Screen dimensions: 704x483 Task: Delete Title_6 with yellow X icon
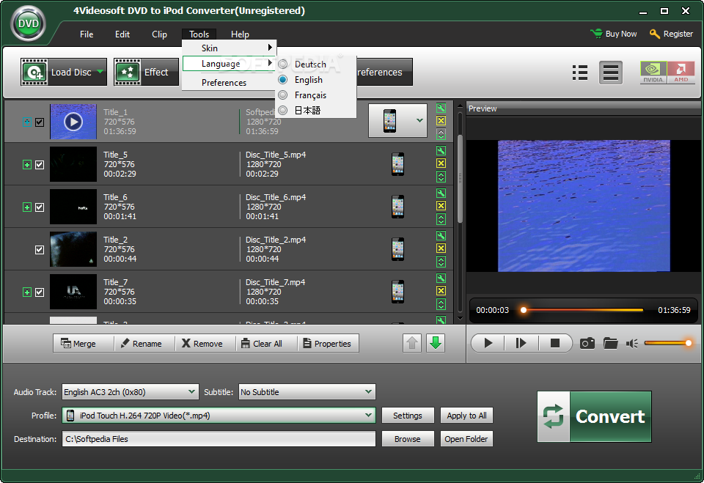pos(441,206)
